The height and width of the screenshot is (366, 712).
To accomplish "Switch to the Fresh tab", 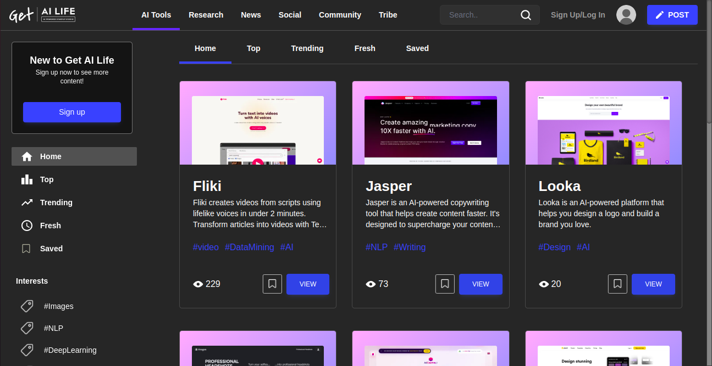I will [365, 48].
